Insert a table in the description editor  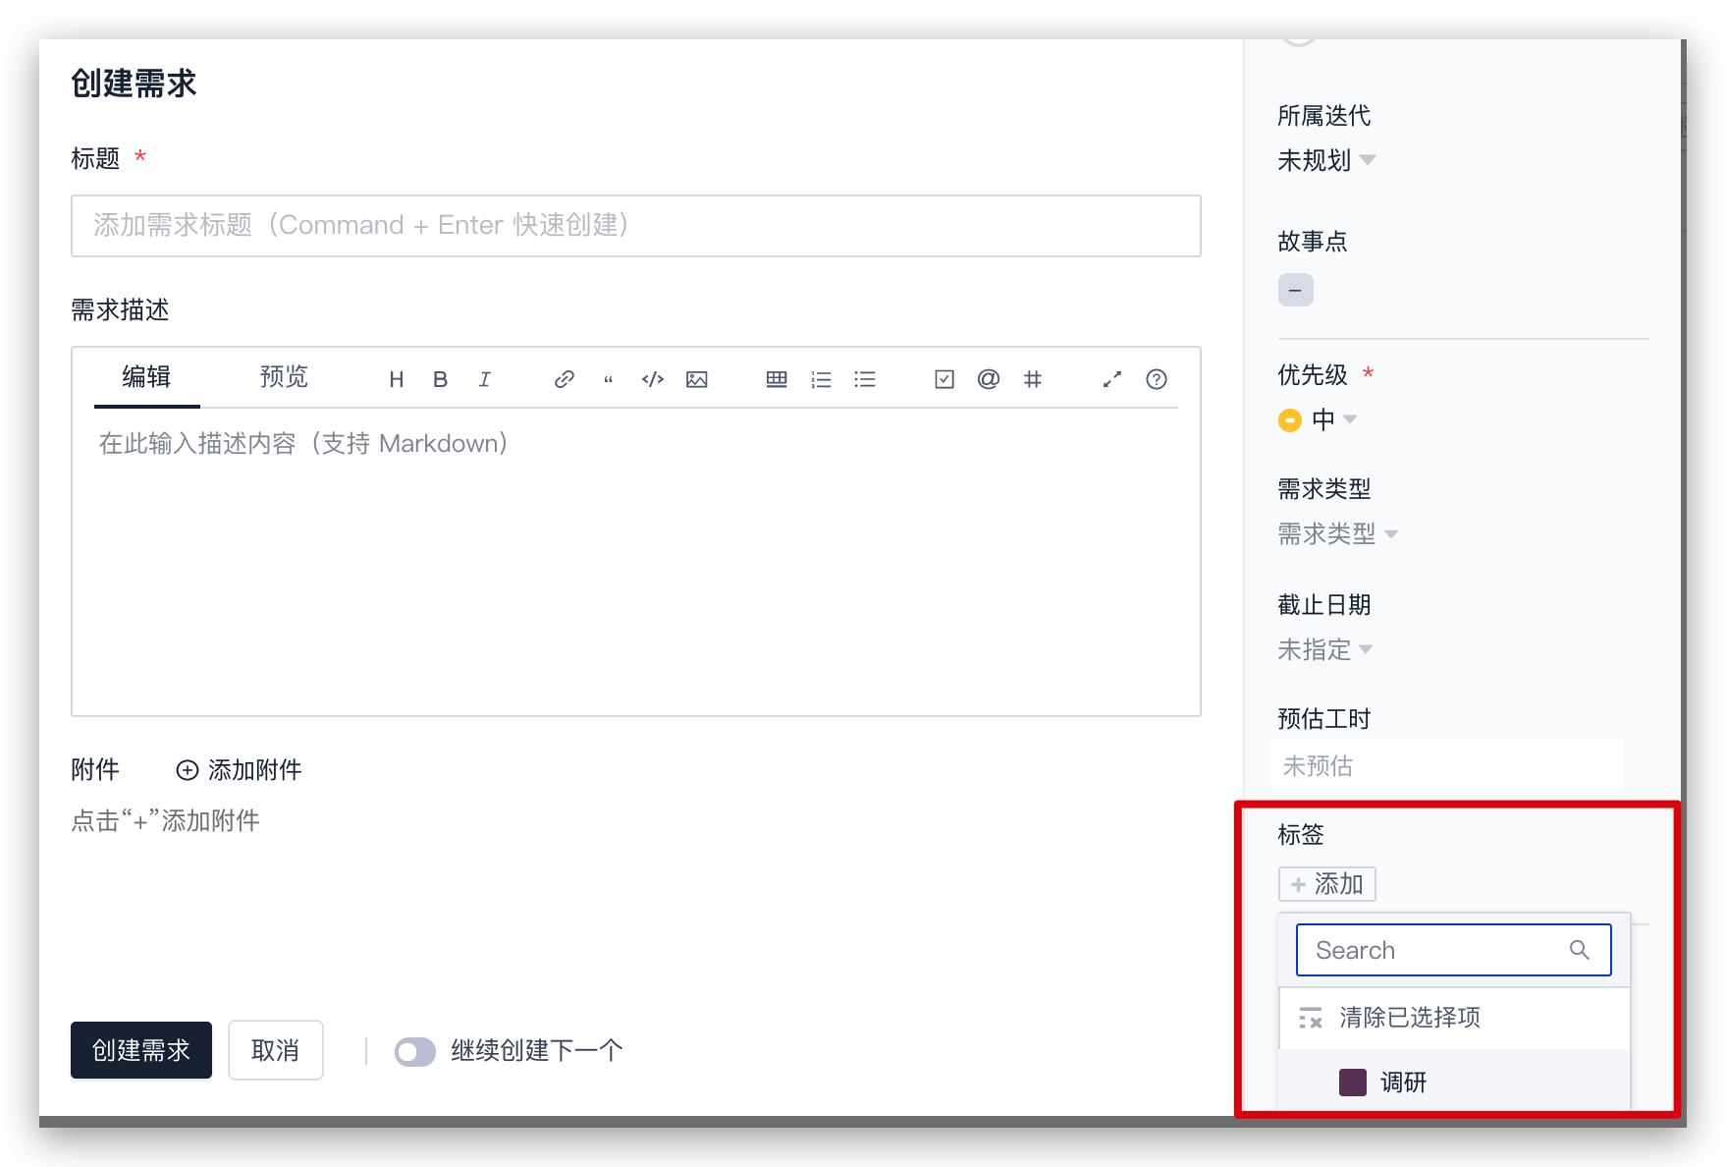click(x=777, y=379)
